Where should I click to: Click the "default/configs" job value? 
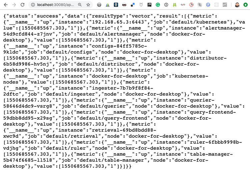[69, 52]
